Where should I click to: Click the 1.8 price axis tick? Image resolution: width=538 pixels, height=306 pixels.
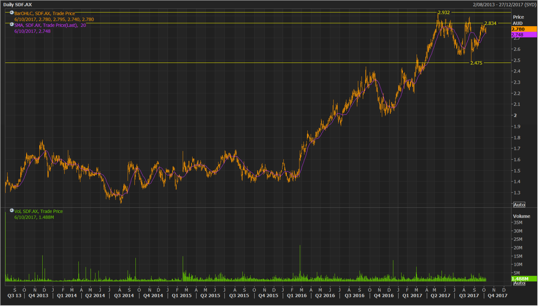(517, 138)
